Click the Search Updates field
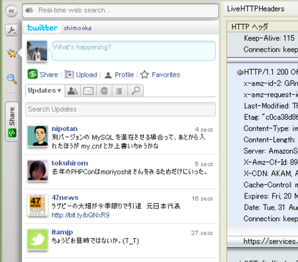This screenshot has height=262, width=298. tap(121, 109)
